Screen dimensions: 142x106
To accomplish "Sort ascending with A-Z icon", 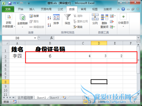I will coord(49,18).
